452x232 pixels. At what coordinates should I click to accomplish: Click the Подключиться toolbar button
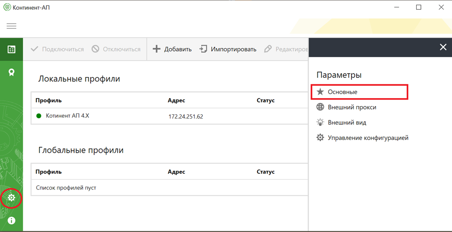click(57, 49)
